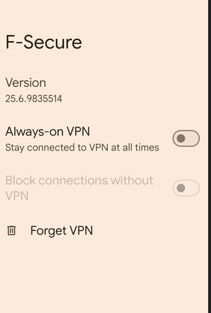Click 'Stay connected to VPN at all times'
The width and height of the screenshot is (211, 313).
tap(82, 147)
